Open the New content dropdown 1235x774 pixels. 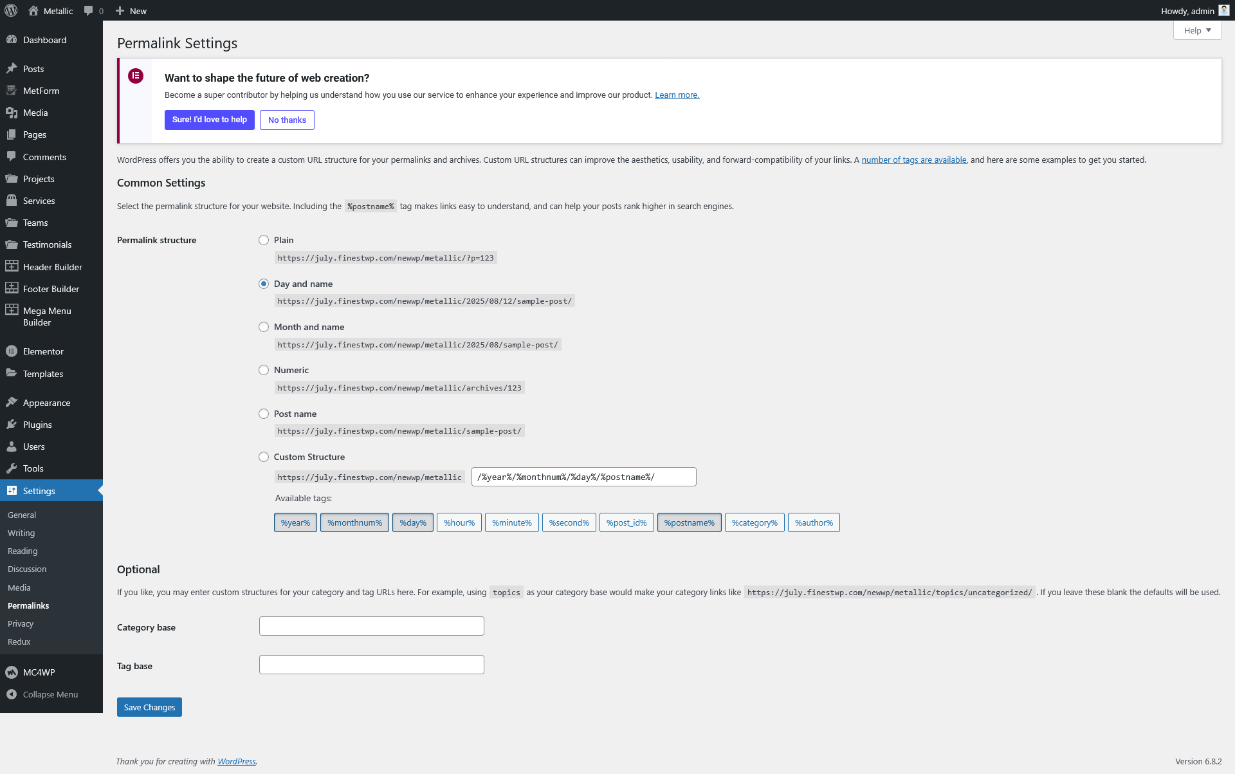[x=131, y=11]
